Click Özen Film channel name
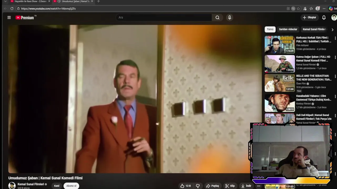 click(x=301, y=84)
